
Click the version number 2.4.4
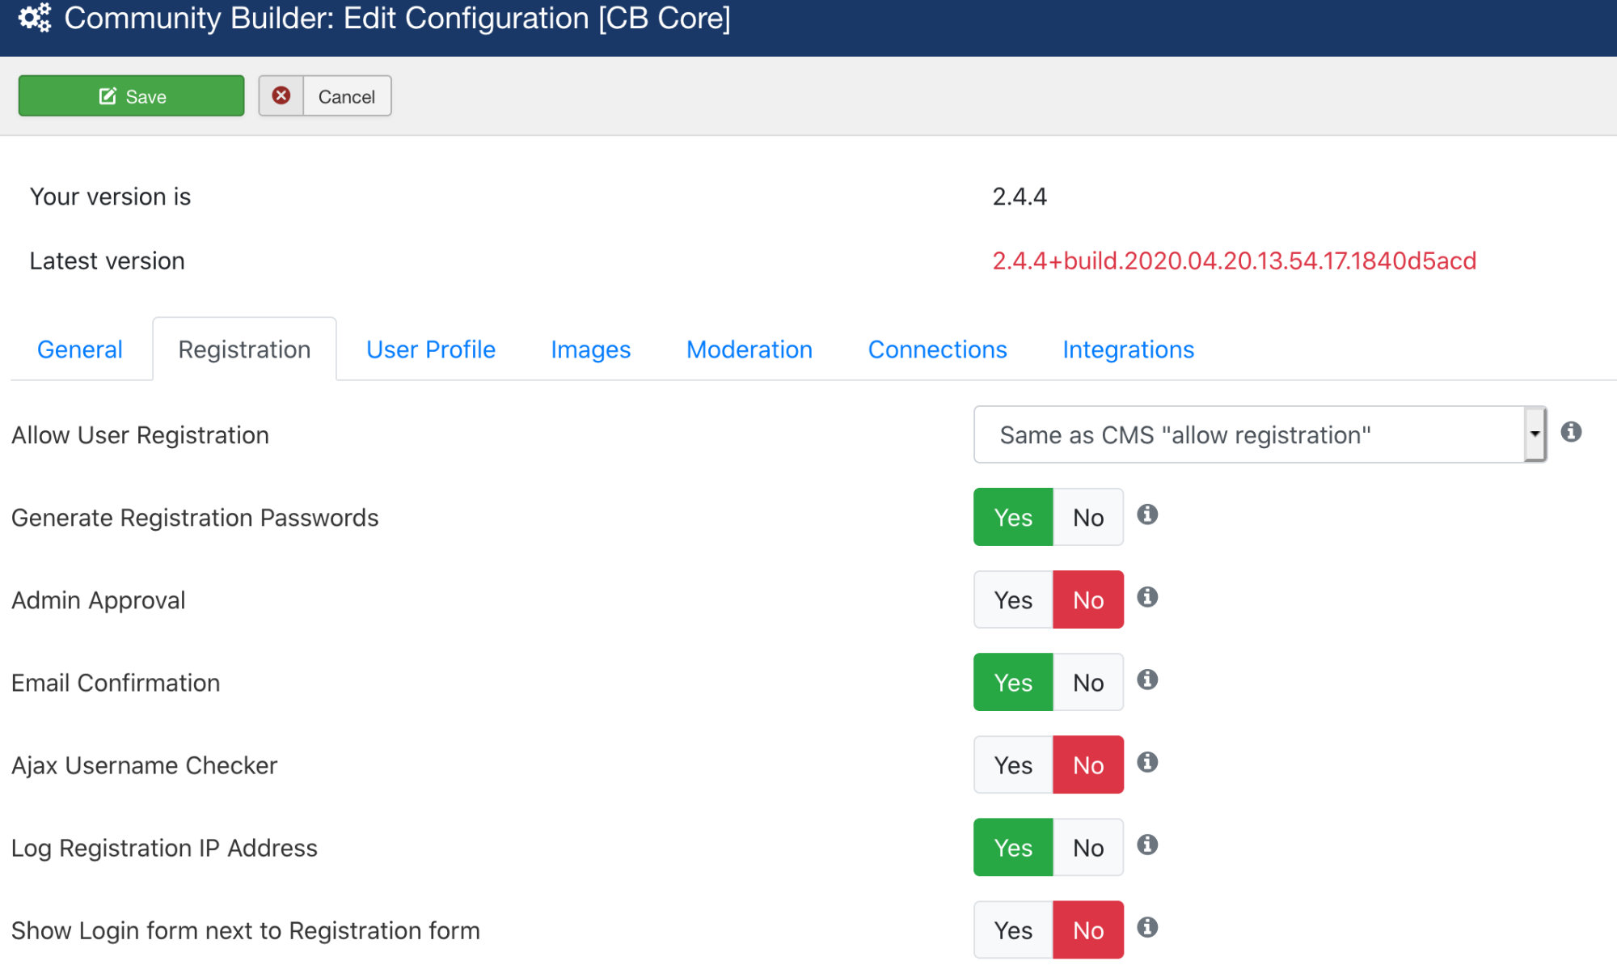click(1020, 197)
